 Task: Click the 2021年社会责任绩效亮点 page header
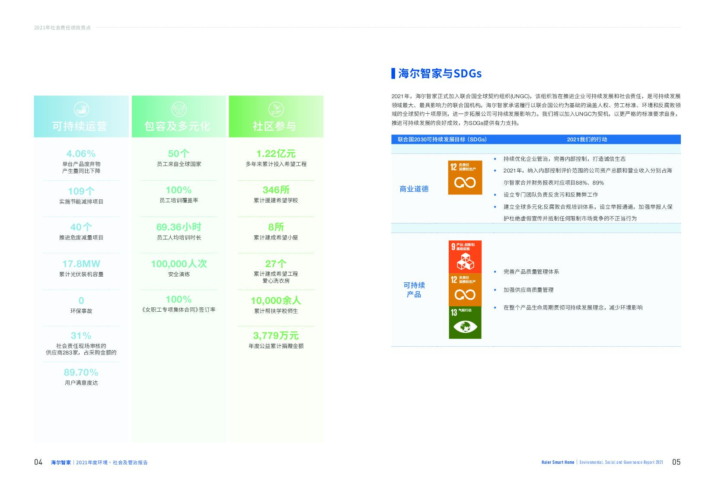63,27
